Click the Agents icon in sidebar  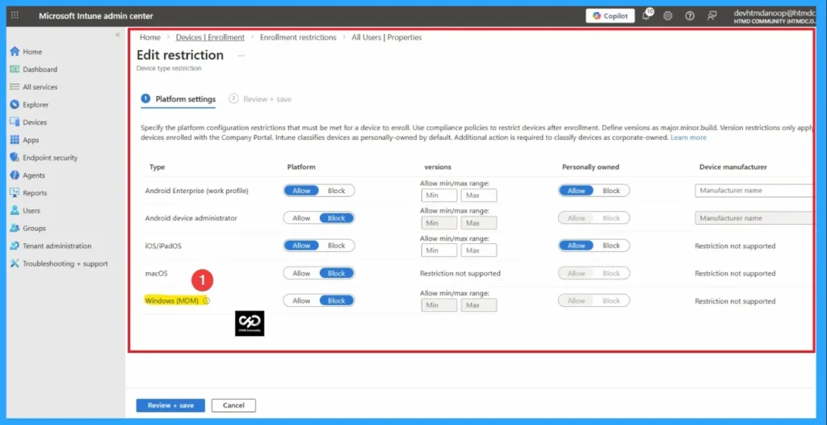pos(15,175)
